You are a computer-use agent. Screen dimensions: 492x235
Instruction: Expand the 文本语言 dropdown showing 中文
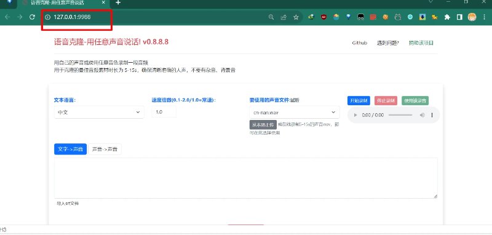pos(99,112)
